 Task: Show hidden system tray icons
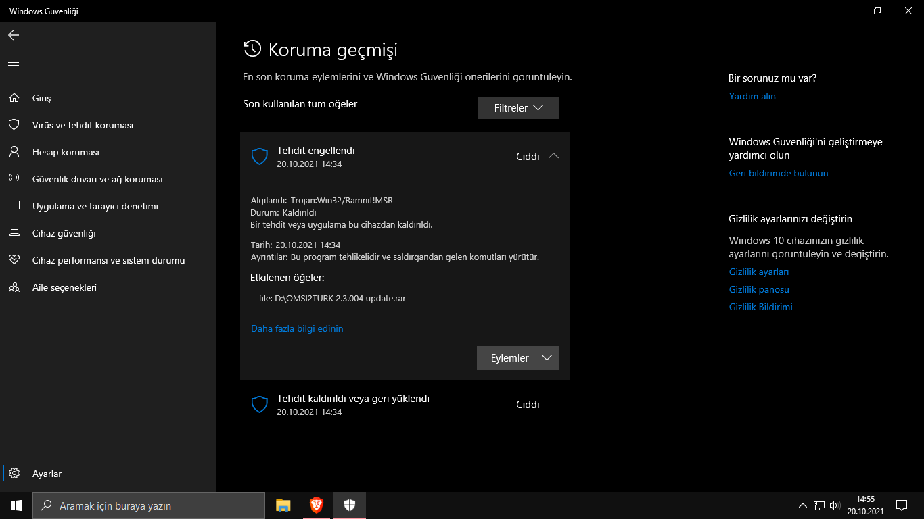pos(803,505)
